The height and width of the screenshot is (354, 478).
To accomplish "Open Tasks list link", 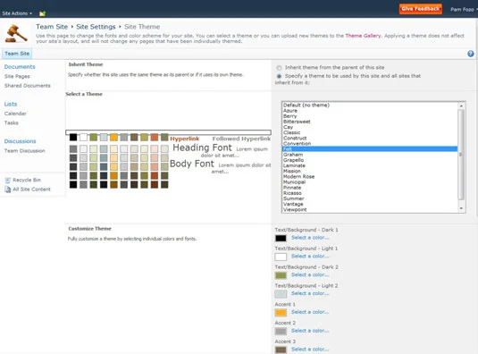I will (x=12, y=122).
